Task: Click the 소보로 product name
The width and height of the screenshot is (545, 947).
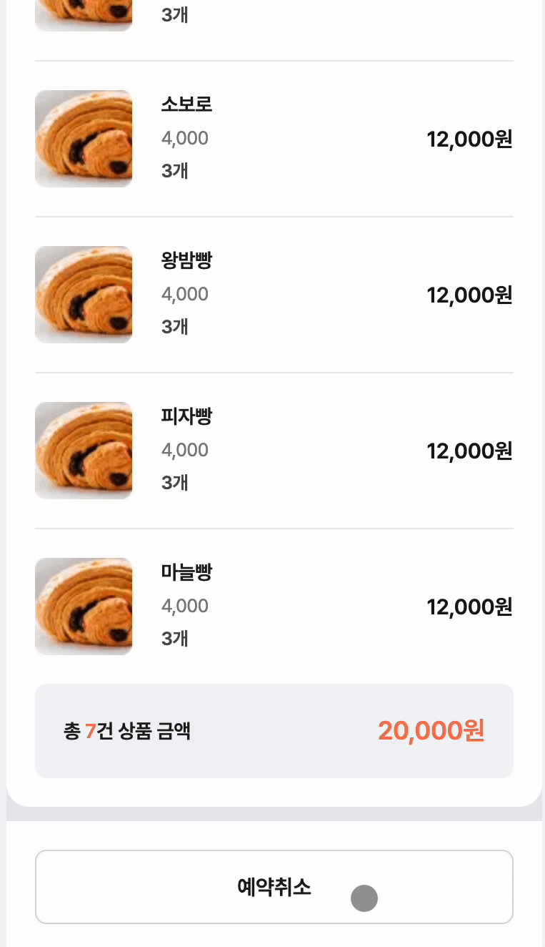Action: [186, 104]
